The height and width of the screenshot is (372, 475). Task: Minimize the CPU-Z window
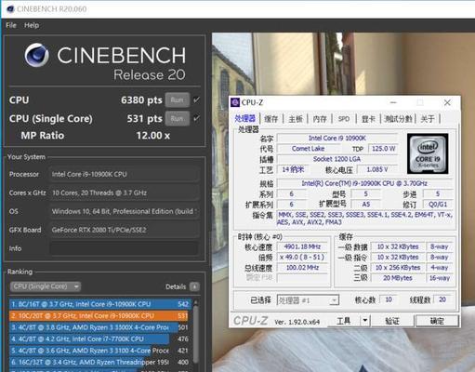[393, 102]
